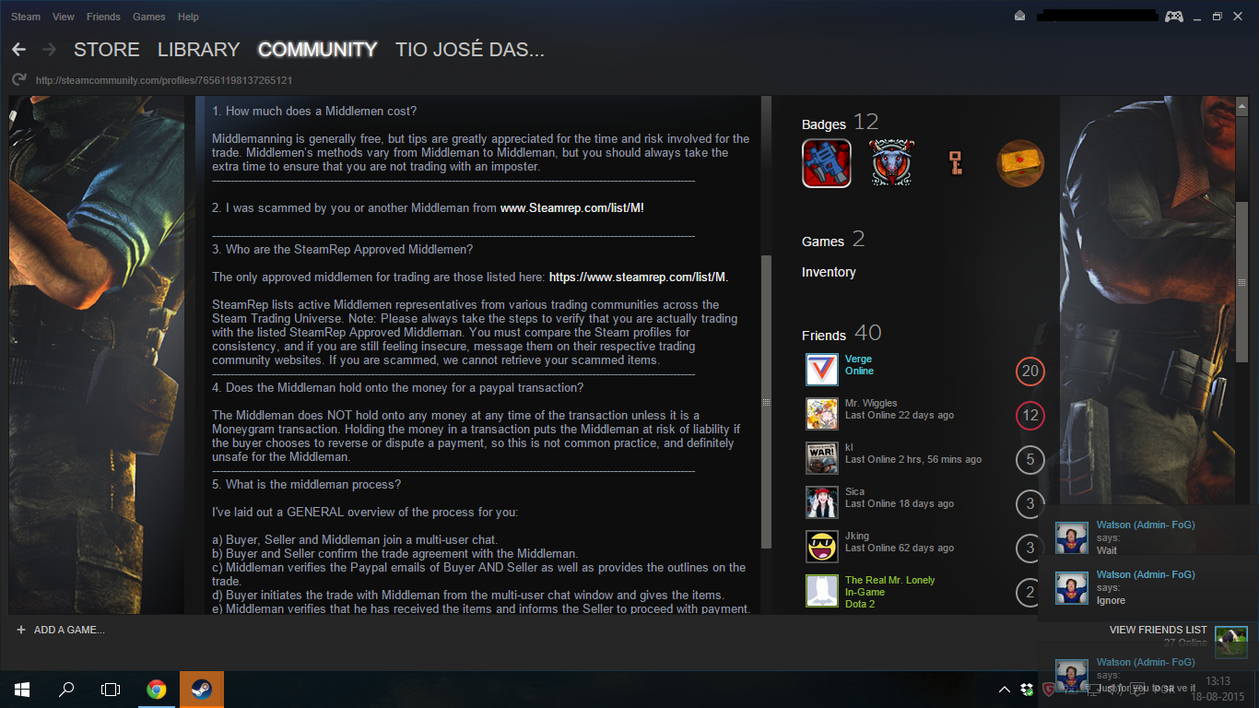1259x708 pixels.
Task: Go back with the arrow button
Action: pyautogui.click(x=18, y=50)
